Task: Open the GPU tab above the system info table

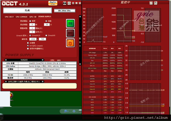Action: (x=59, y=60)
